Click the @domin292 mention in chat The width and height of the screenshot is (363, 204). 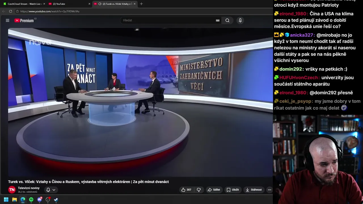coord(322,93)
